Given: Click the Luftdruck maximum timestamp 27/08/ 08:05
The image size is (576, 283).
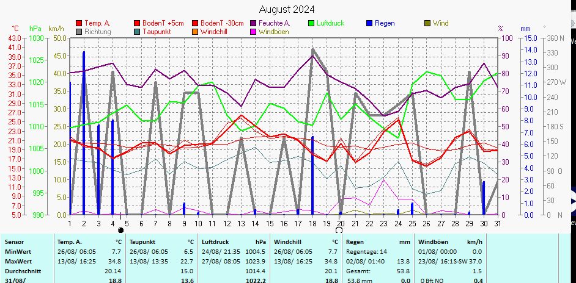Looking at the screenshot, I should point(221,262).
